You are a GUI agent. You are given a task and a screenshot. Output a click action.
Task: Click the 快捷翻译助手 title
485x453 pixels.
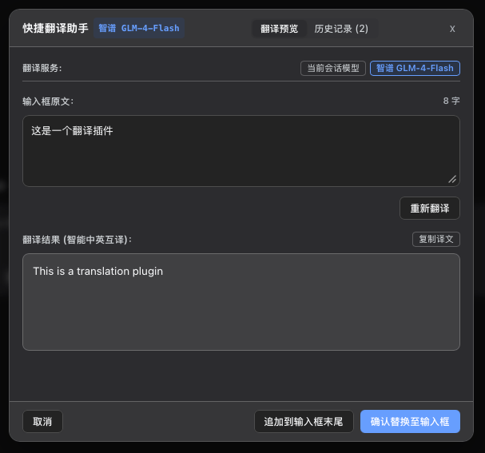click(x=55, y=28)
